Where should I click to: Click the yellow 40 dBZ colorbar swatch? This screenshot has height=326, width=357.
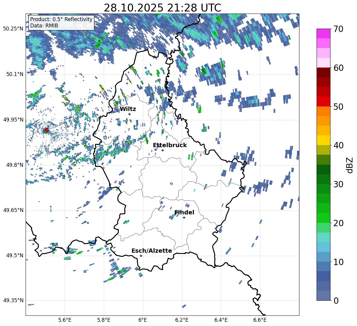[323, 141]
